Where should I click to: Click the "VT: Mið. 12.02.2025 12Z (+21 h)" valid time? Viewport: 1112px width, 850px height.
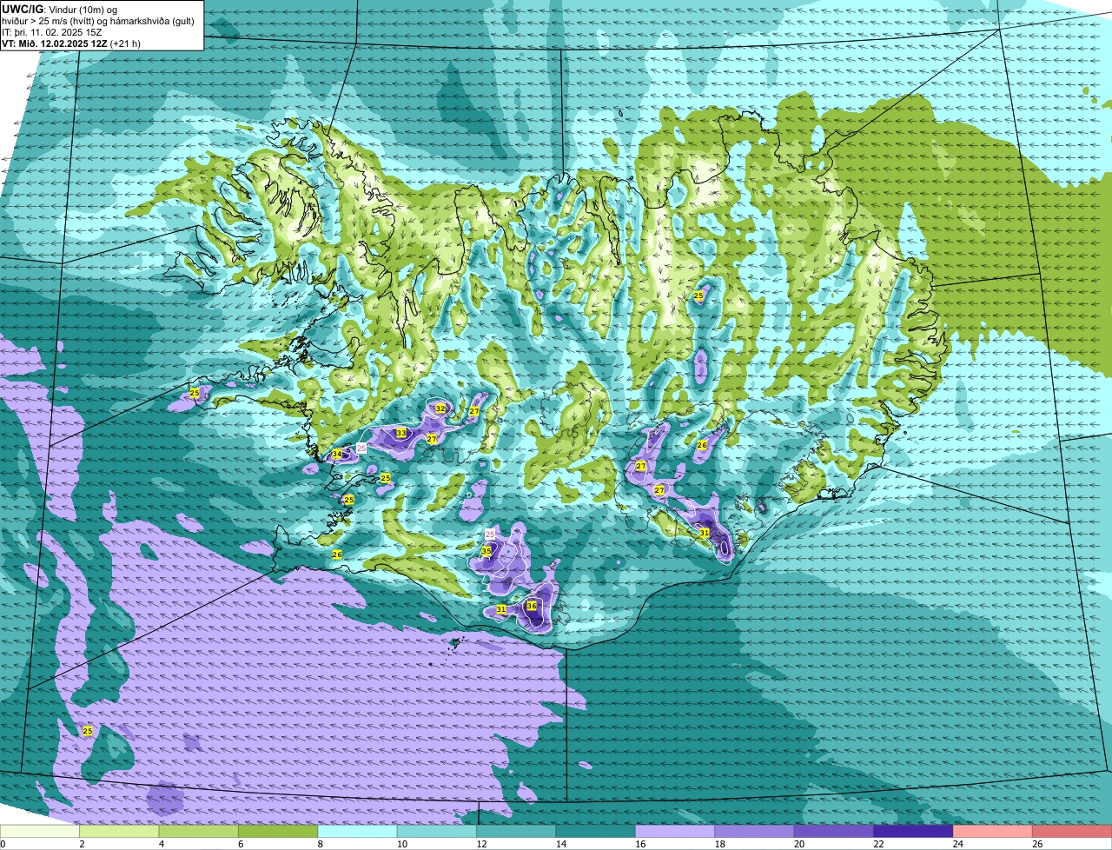coord(71,43)
